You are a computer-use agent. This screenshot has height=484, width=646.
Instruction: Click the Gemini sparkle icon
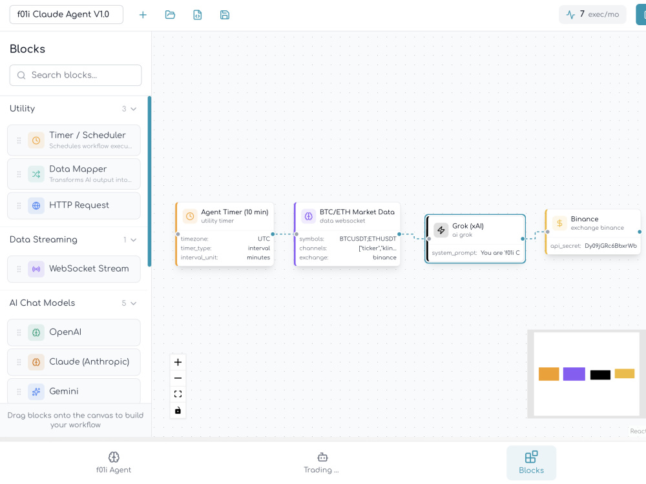36,392
